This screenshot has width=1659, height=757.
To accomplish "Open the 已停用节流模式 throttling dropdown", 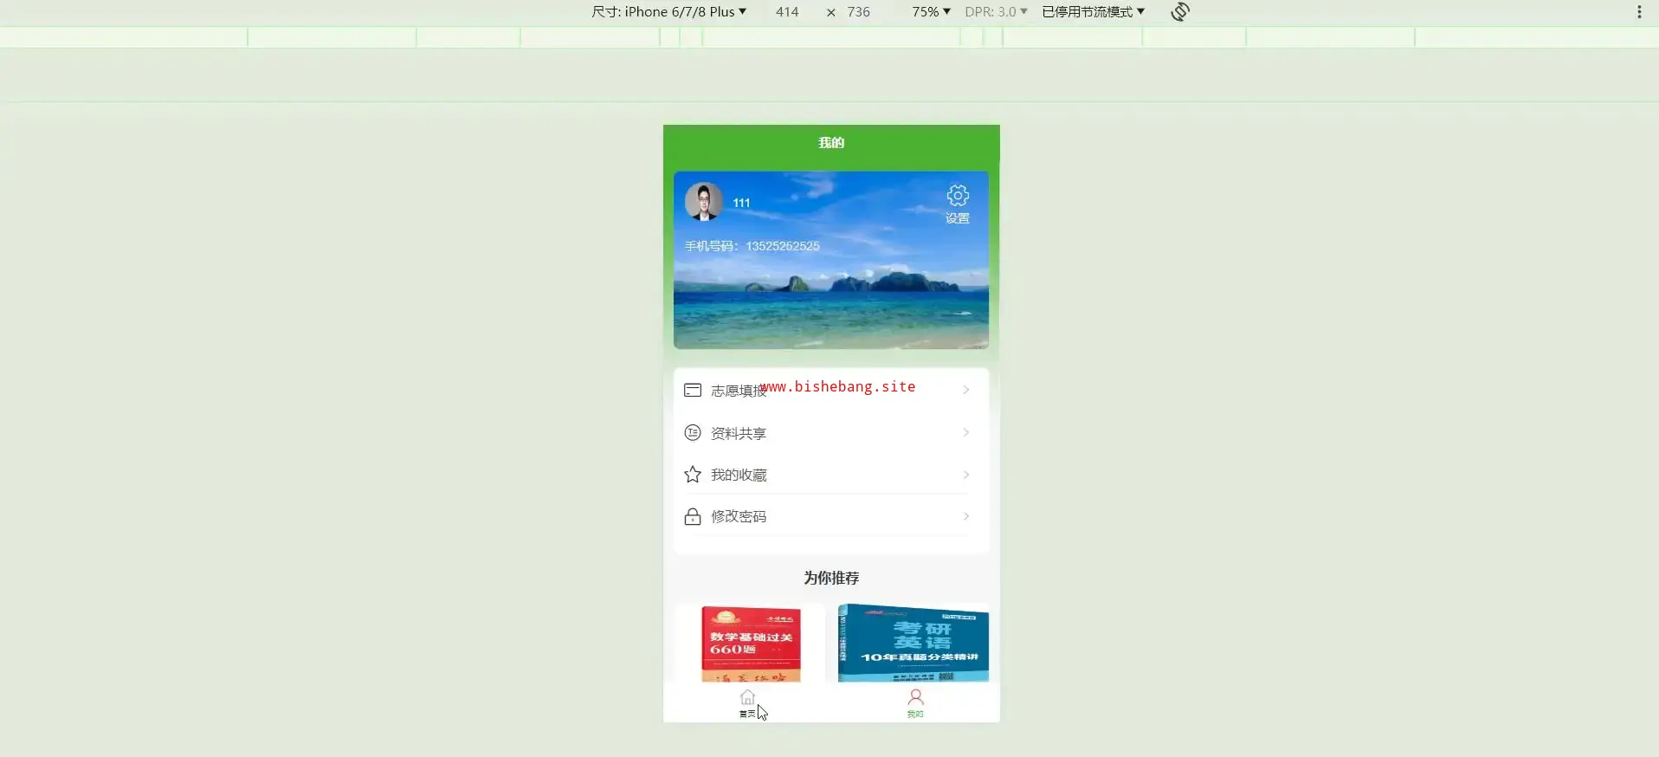I will [x=1093, y=11].
